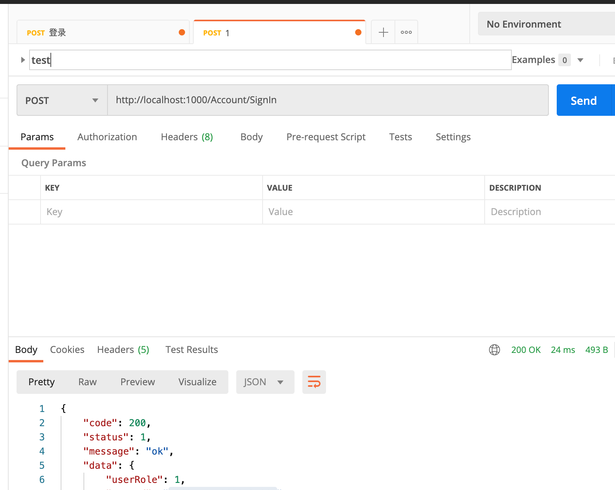The image size is (615, 490).
Task: Click the "message": "ok" line
Action: pos(128,451)
